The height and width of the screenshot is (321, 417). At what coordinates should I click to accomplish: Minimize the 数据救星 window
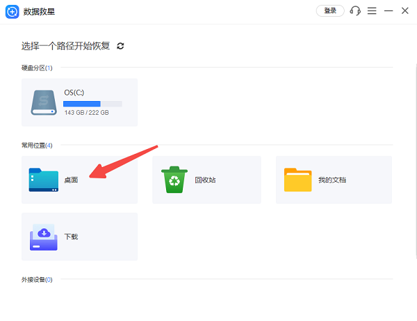(389, 11)
